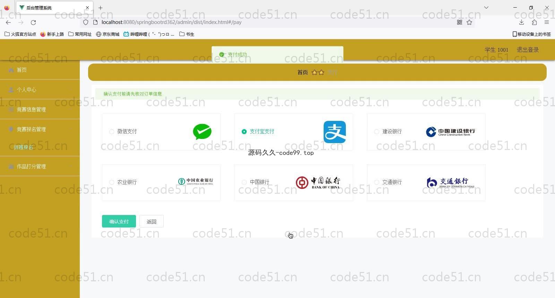The image size is (555, 298).
Task: Expand 作品打分管理 sidebar menu
Action: point(40,166)
